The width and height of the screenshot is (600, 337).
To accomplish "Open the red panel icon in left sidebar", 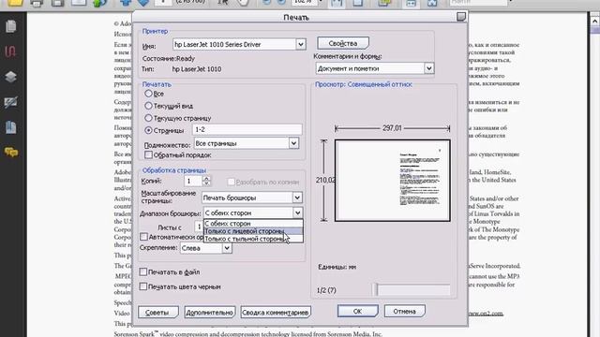I will (10, 51).
